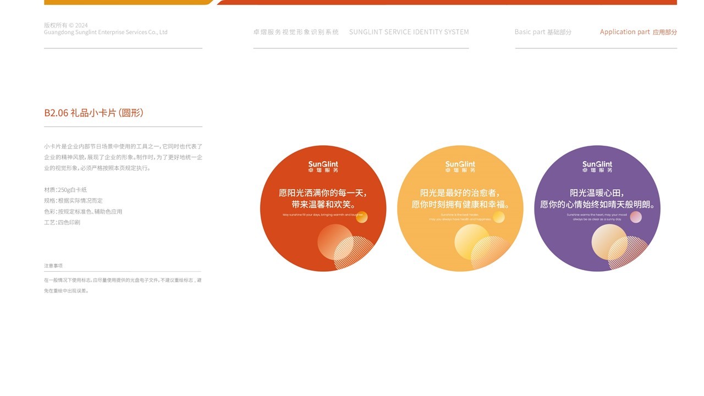Switch to the Basic part 基础部分 section
The width and height of the screenshot is (704, 396).
point(543,32)
